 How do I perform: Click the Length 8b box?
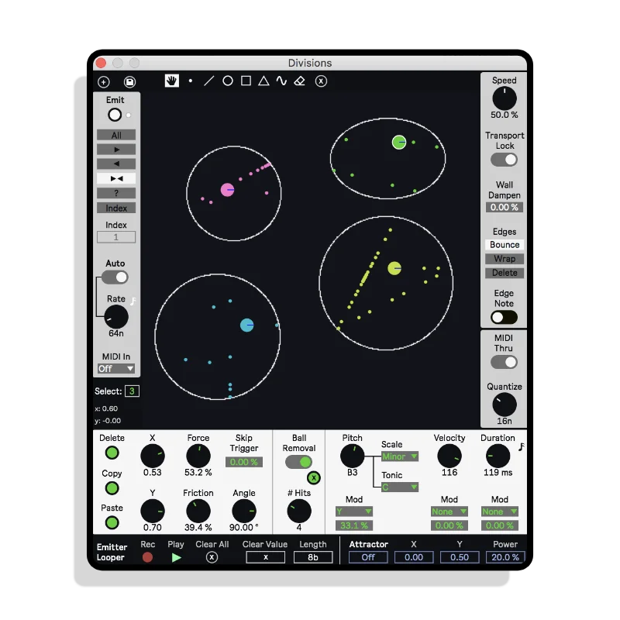coord(313,557)
